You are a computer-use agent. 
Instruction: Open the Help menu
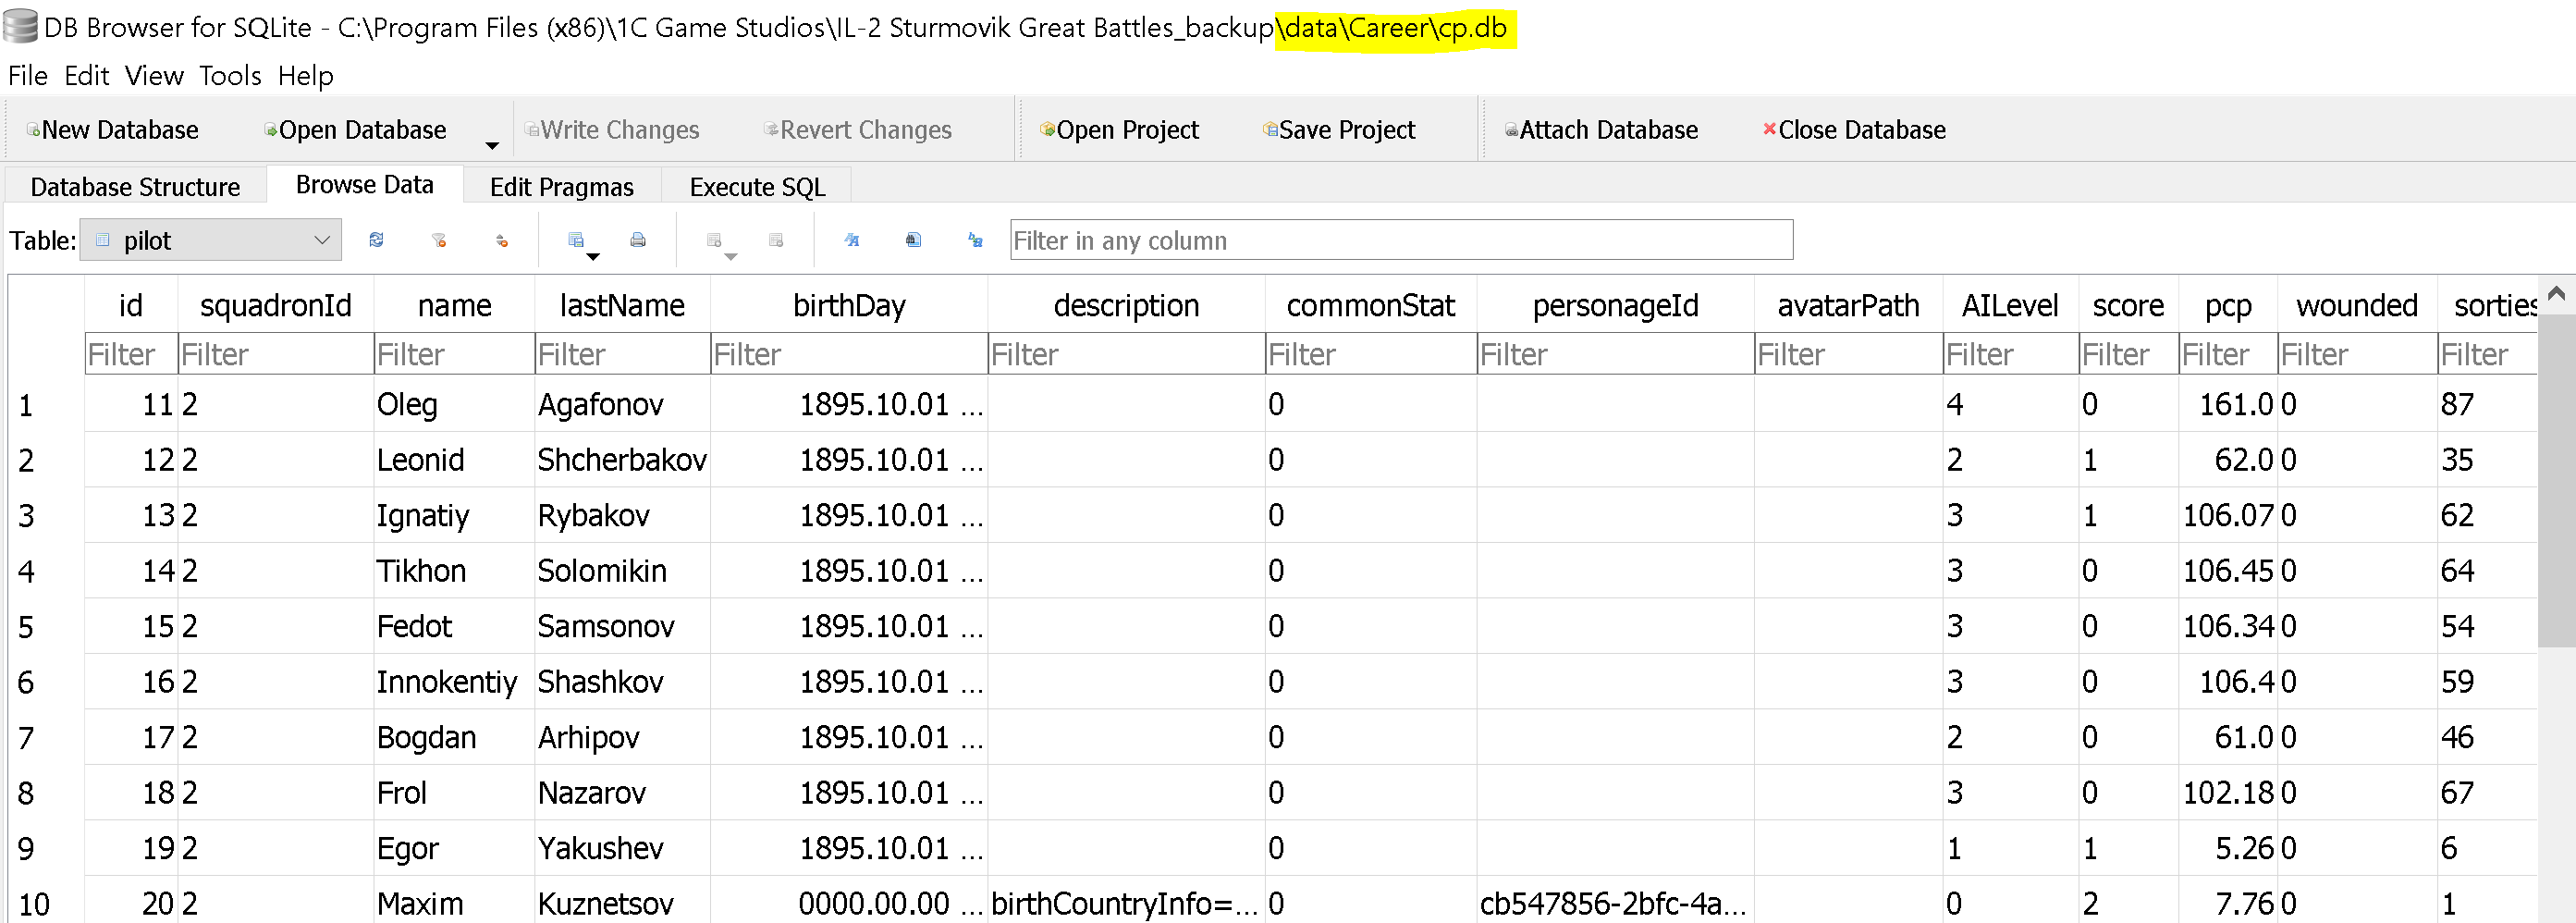(x=305, y=76)
